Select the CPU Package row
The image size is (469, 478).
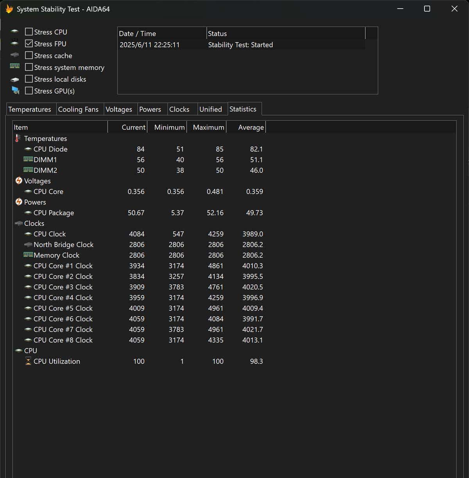click(54, 213)
